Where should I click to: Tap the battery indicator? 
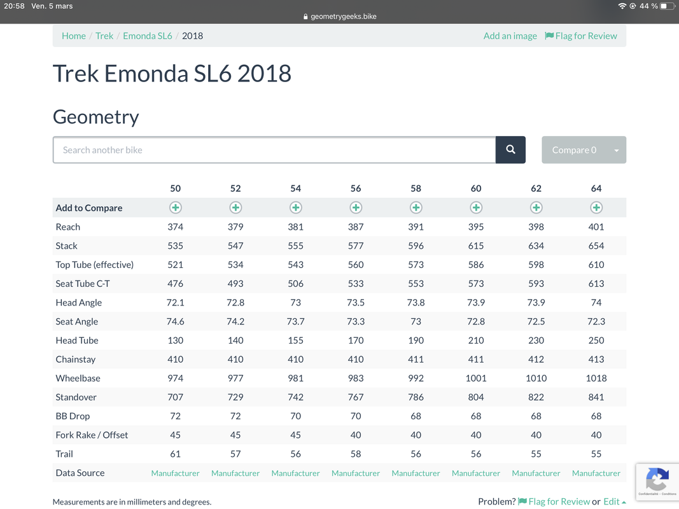click(x=667, y=6)
